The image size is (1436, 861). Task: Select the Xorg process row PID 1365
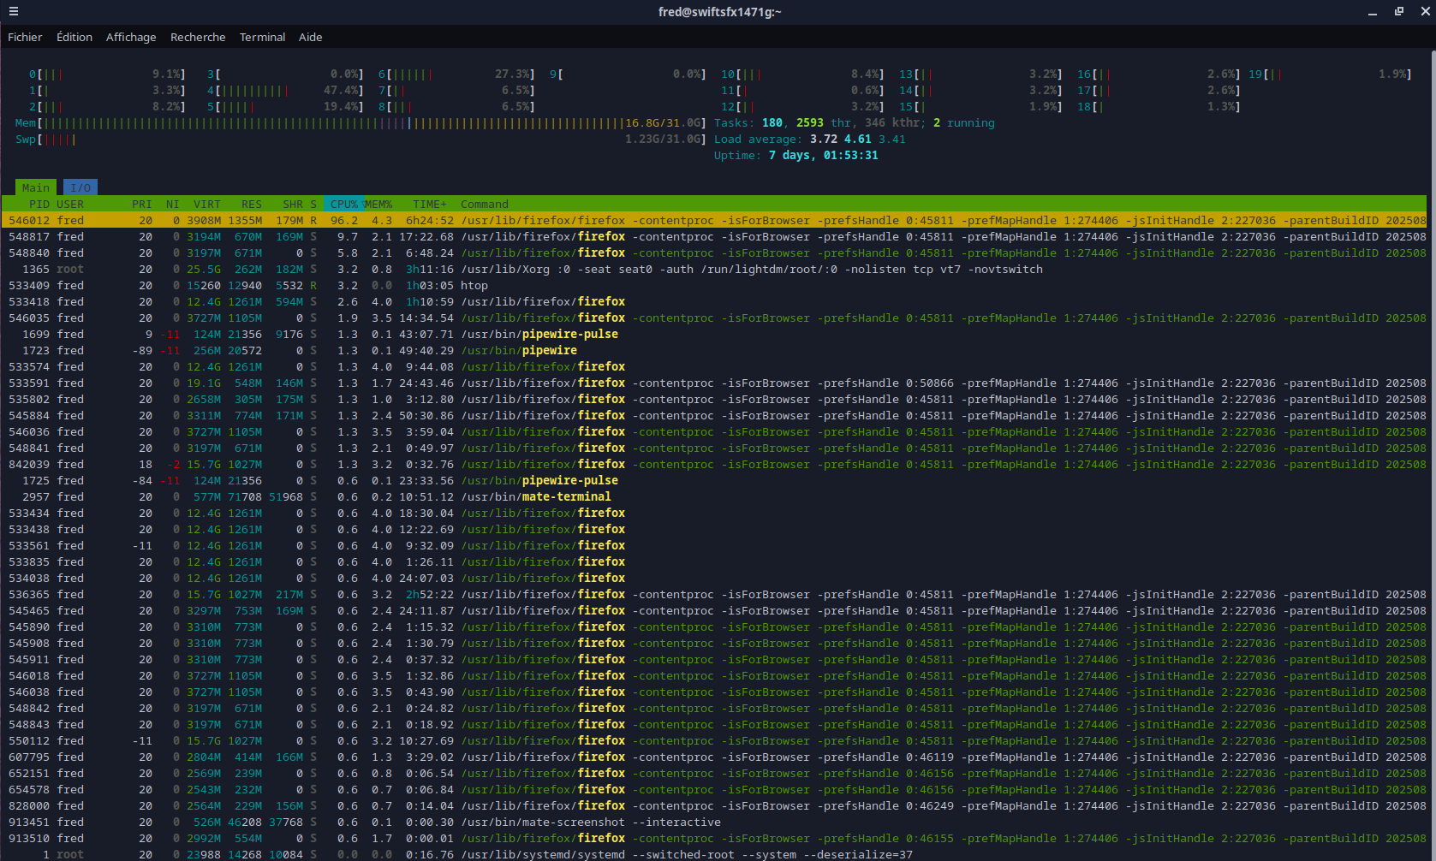point(714,270)
